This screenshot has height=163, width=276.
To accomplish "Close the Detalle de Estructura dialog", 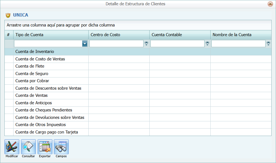I will (270, 4).
